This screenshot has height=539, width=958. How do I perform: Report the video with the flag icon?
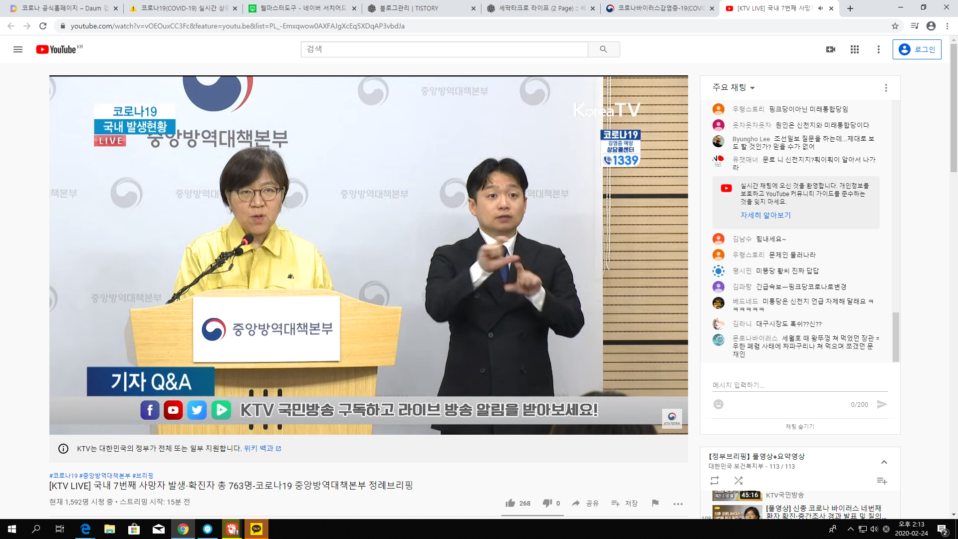(x=655, y=504)
